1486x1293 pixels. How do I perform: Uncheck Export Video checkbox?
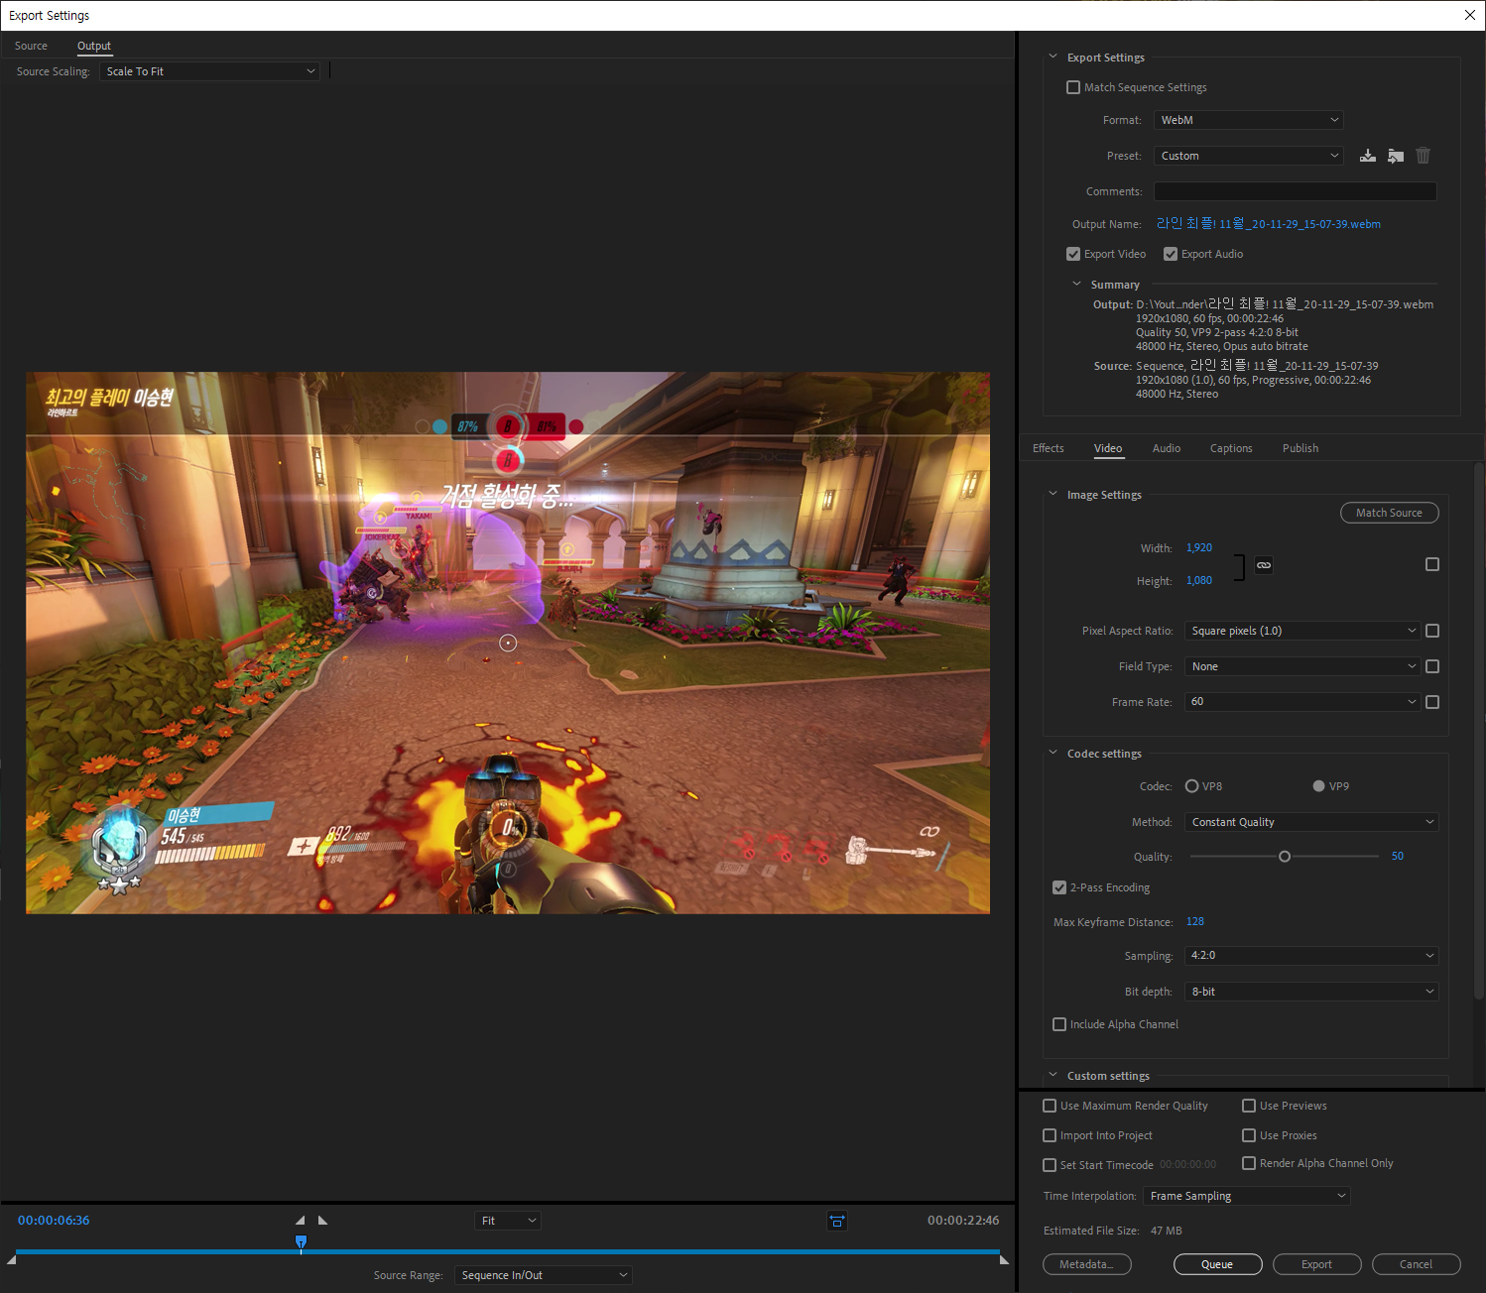point(1073,254)
